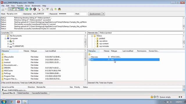
Task: Select the DRIVERS local folder
Action: pos(7,68)
